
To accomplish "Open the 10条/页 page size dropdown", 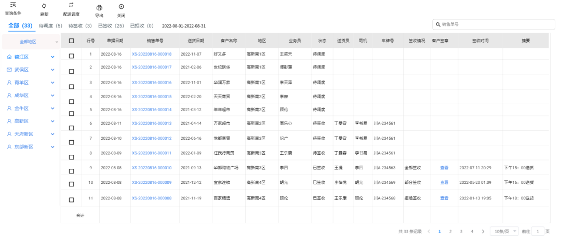I will [x=504, y=231].
